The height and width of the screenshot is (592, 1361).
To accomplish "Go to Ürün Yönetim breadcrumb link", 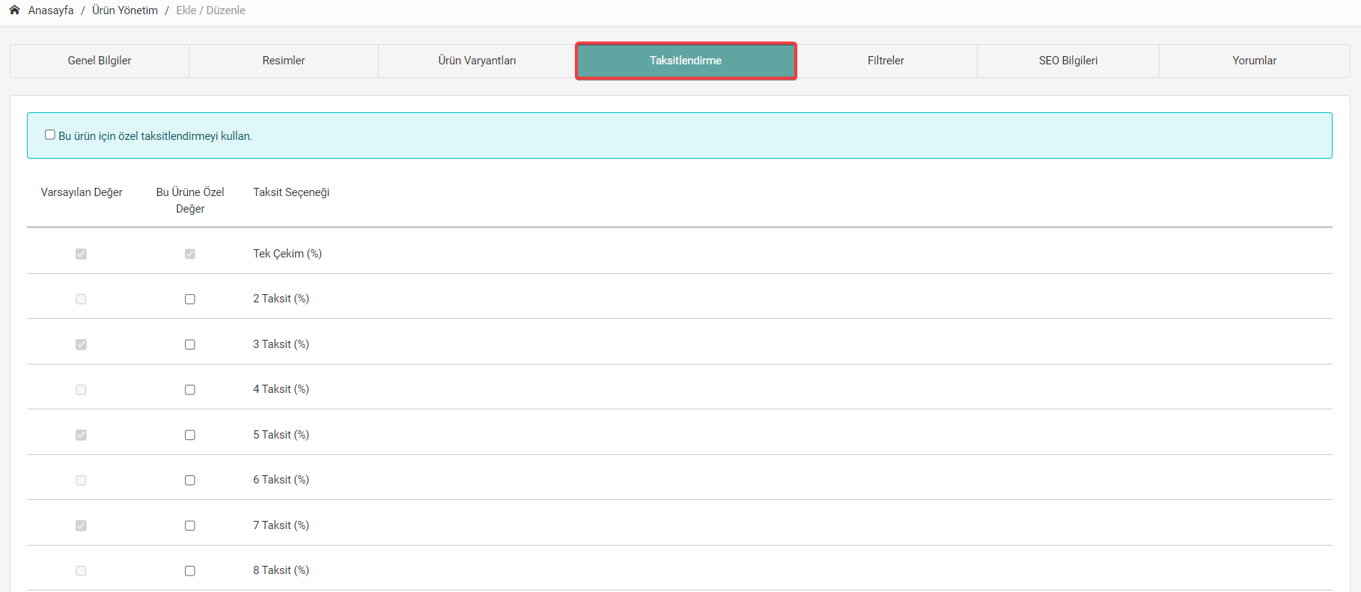I will [125, 10].
